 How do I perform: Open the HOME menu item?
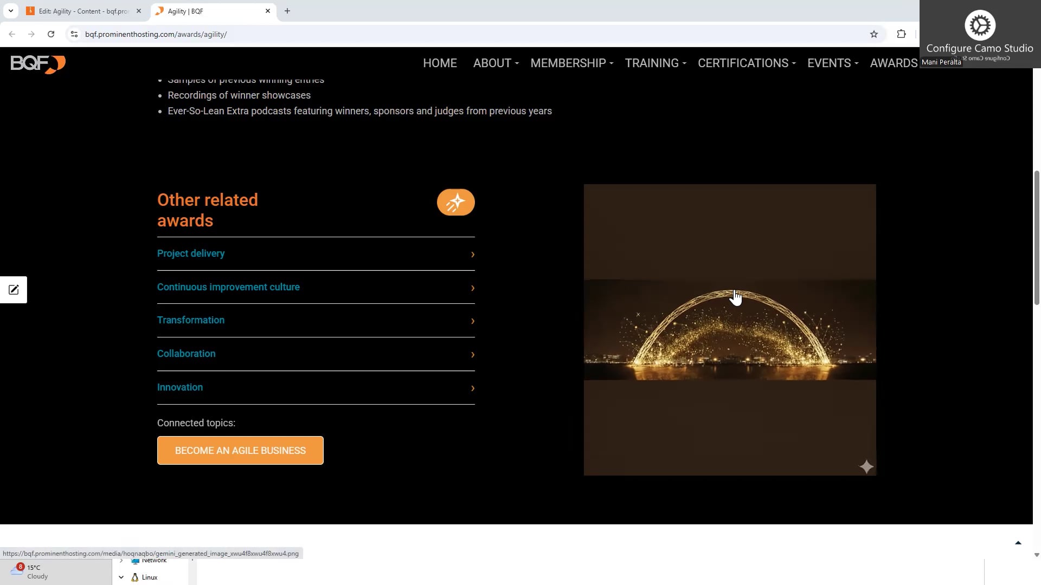[440, 63]
